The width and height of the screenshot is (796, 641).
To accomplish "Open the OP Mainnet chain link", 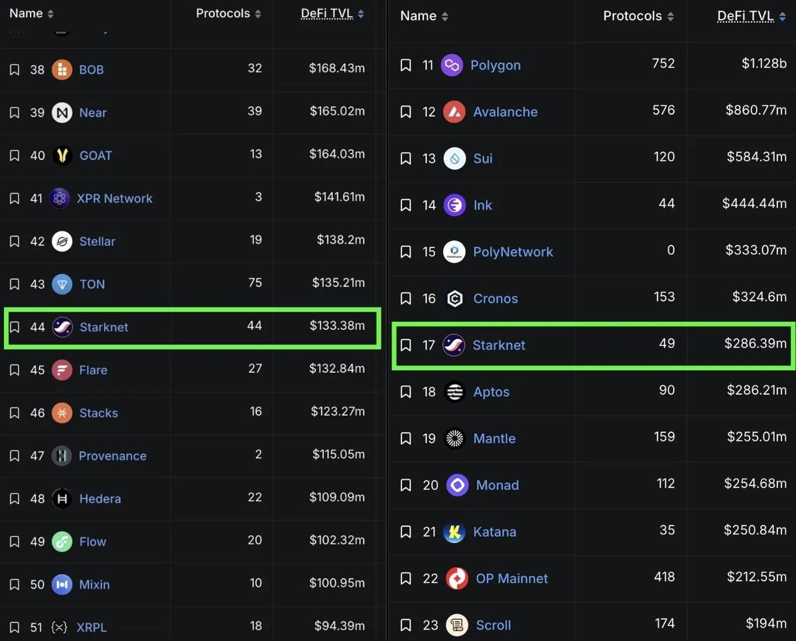I will click(512, 579).
